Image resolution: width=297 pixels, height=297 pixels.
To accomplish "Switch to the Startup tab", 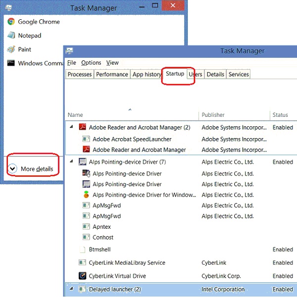I will pyautogui.click(x=175, y=74).
